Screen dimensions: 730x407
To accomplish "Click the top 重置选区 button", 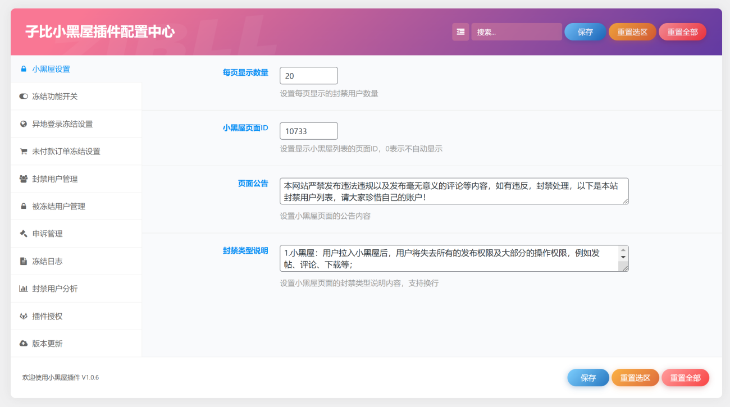I will (x=632, y=32).
